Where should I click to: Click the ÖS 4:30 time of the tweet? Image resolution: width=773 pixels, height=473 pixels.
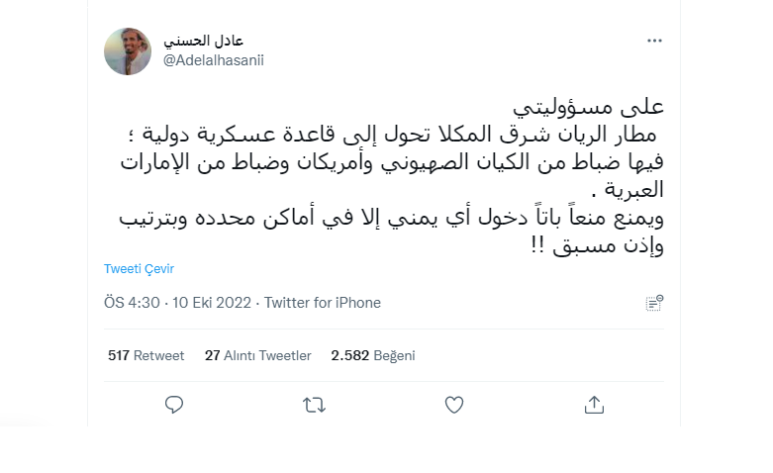(132, 303)
